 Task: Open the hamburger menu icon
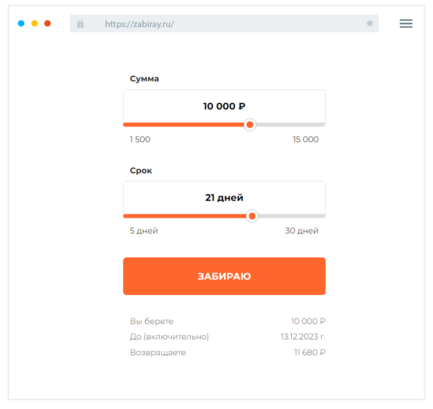click(406, 24)
